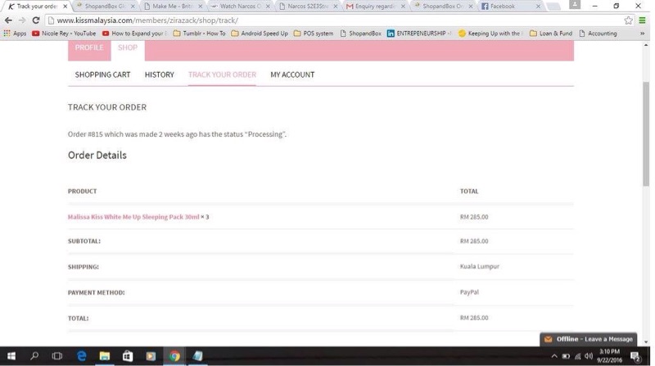Screen dimensions: 655x366
Task: Click the Windows Start button
Action: [x=11, y=356]
